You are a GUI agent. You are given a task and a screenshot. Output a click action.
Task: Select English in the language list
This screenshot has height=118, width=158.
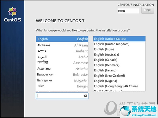tap(62, 39)
